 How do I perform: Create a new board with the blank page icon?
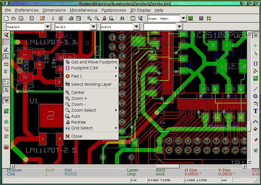[x=6, y=18]
